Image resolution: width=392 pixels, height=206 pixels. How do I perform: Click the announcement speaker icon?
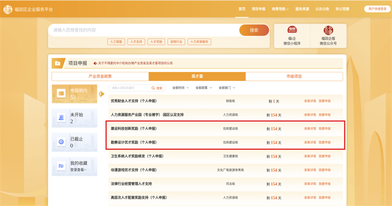coord(95,63)
